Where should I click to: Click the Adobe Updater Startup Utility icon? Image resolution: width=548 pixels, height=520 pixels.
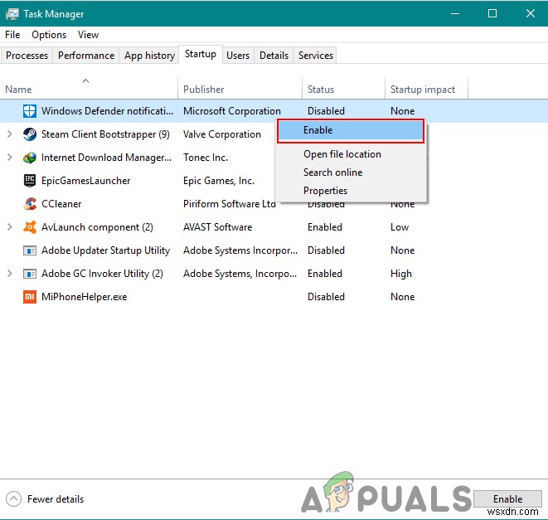[30, 250]
